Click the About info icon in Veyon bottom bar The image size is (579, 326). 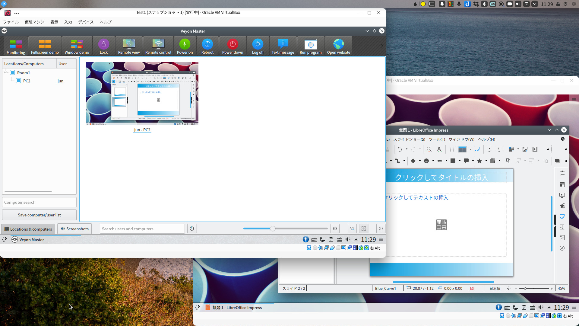[381, 229]
